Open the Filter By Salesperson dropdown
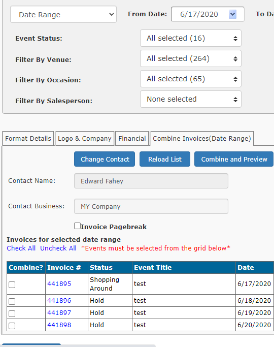Screen dimensions: 274x347 tap(191, 99)
